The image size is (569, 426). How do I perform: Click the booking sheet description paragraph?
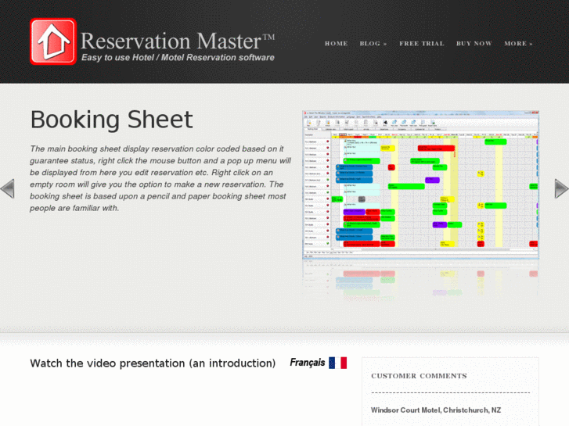coord(160,178)
